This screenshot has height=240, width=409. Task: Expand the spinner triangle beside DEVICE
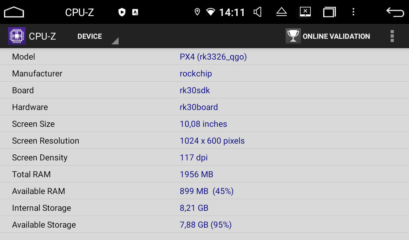115,41
